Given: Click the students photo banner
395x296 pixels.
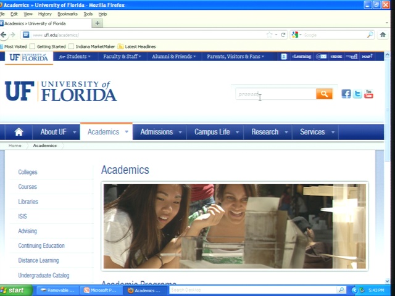Looking at the screenshot, I should (235, 226).
